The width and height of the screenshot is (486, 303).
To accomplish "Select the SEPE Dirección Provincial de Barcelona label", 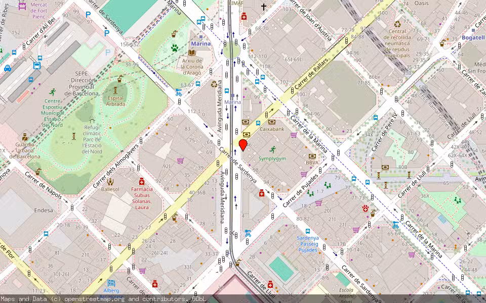I will click(x=82, y=83).
